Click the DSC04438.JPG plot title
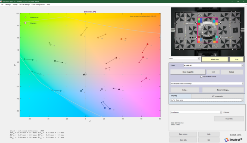 pyautogui.click(x=90, y=12)
